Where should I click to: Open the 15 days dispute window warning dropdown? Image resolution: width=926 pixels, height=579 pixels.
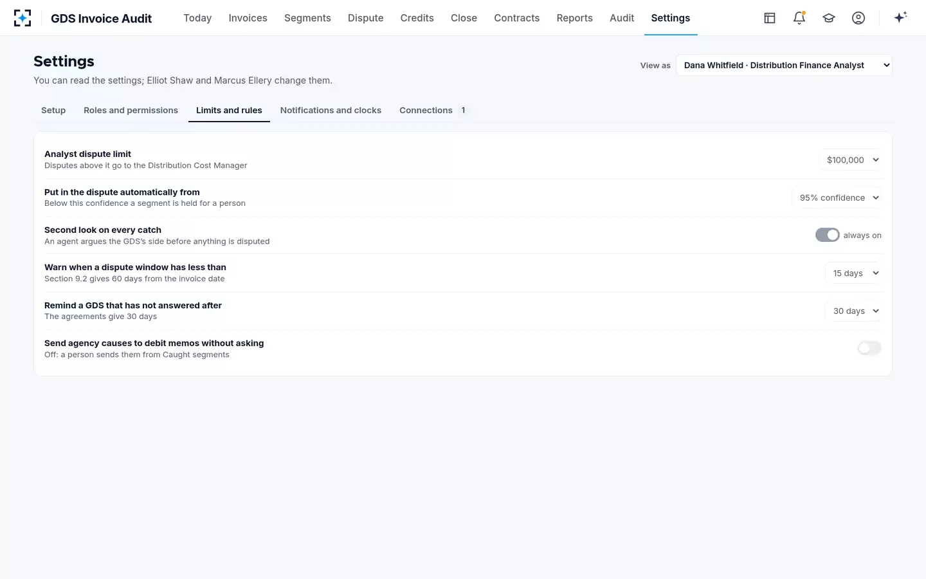(x=855, y=273)
